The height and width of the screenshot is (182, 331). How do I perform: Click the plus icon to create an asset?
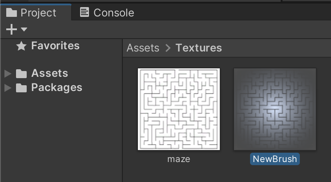click(12, 29)
